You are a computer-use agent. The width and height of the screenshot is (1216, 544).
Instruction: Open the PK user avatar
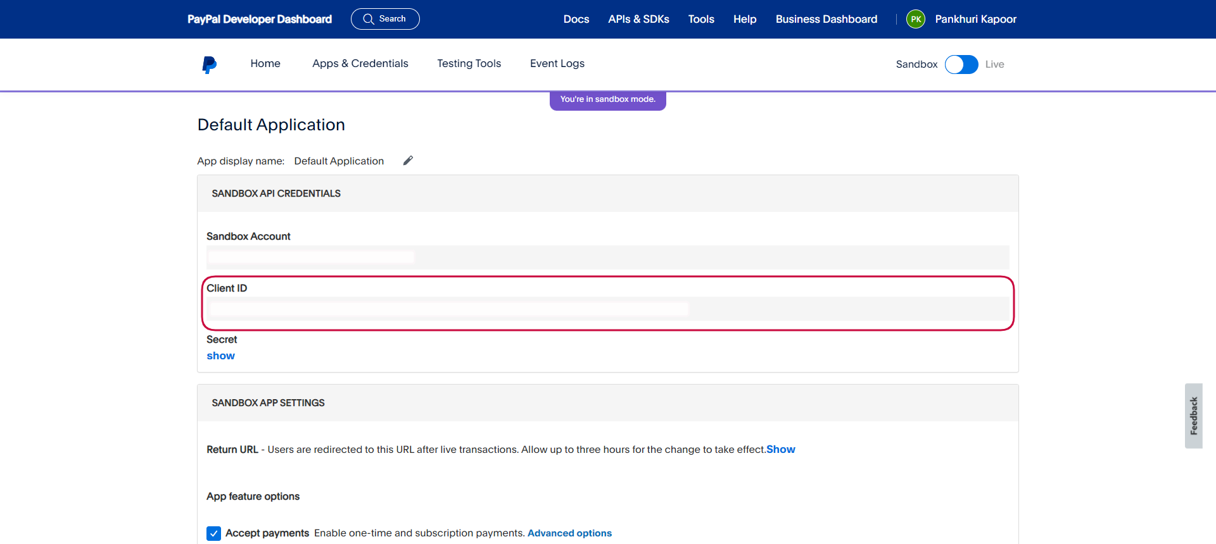click(x=916, y=19)
